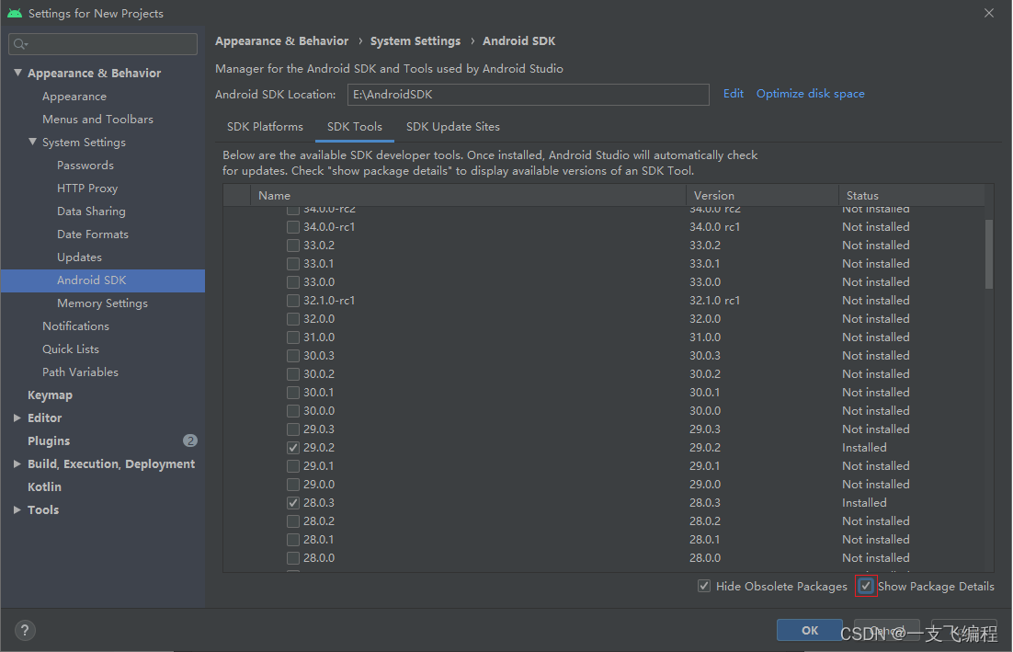Open Memory Settings page
Screen dimensions: 1013x652
tap(102, 303)
